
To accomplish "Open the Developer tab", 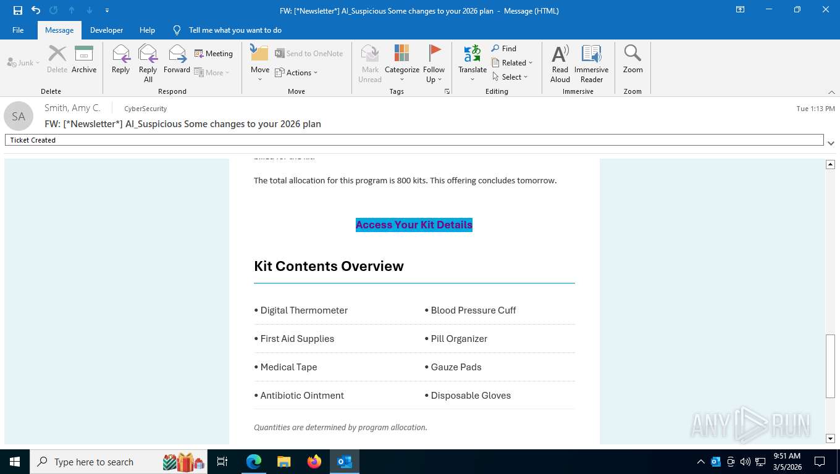I will pos(106,30).
